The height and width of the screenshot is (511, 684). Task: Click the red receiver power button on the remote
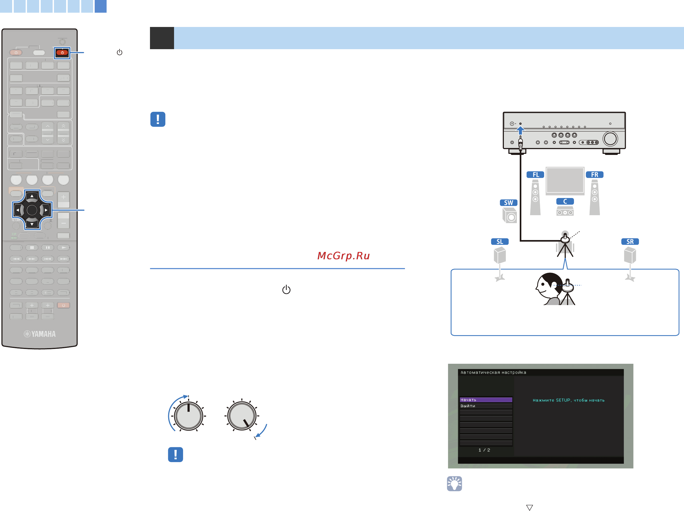62,53
